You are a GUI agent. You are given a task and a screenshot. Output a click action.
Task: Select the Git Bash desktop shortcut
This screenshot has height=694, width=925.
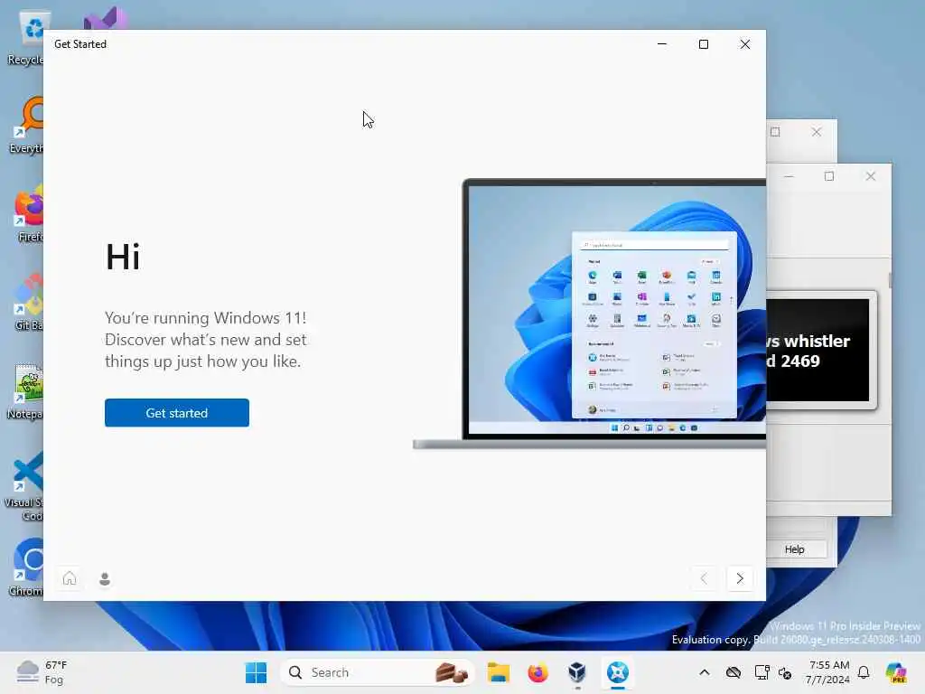coord(28,302)
